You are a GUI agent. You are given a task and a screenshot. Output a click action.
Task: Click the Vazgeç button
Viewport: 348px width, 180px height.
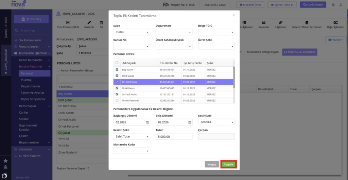[212, 164]
